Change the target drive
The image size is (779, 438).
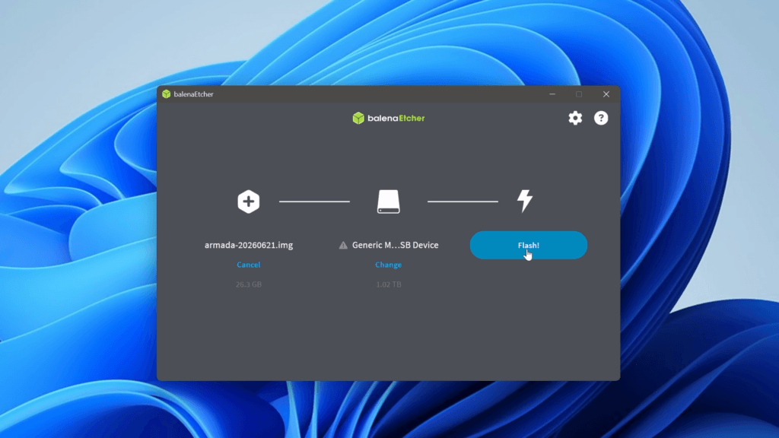[x=388, y=265]
